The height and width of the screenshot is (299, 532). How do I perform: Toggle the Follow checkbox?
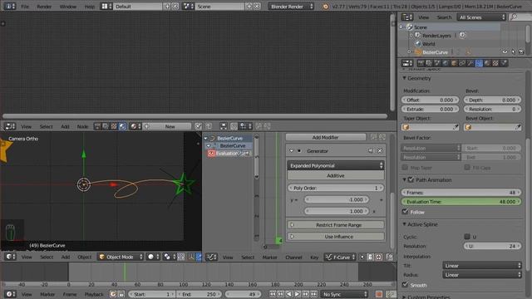(x=405, y=212)
